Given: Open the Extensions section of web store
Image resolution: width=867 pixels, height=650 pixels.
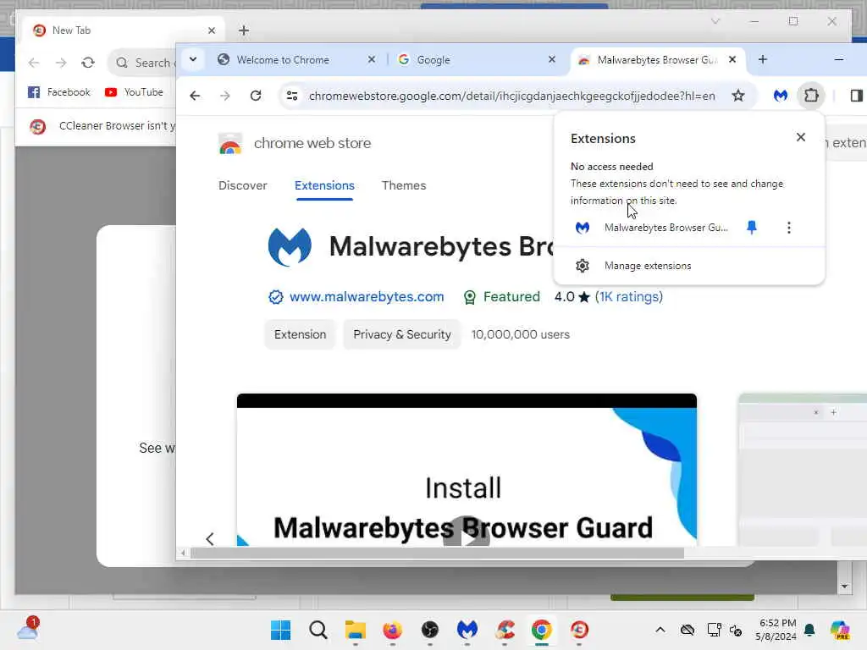Looking at the screenshot, I should 324,185.
